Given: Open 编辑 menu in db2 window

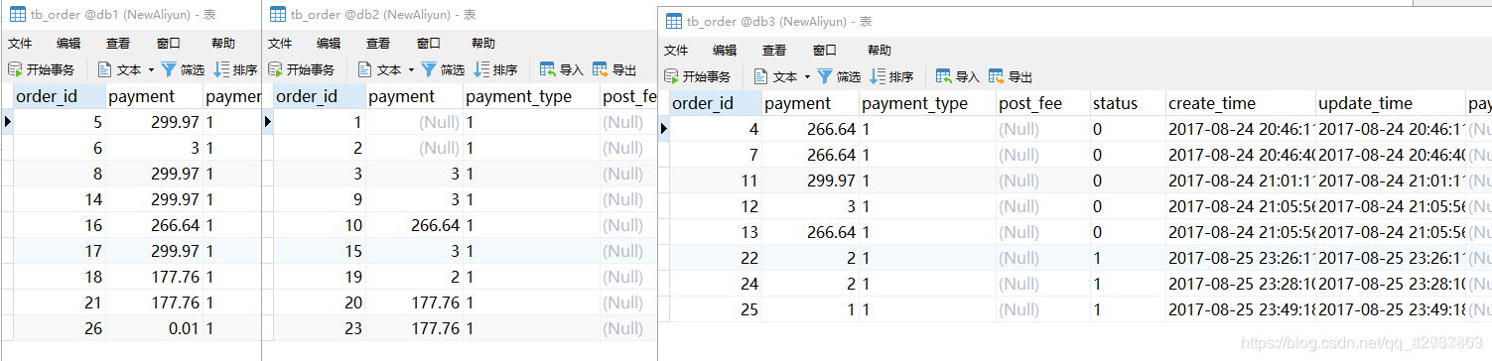Looking at the screenshot, I should click(329, 43).
